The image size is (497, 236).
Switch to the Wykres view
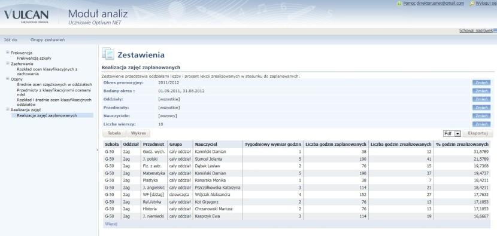(x=138, y=133)
